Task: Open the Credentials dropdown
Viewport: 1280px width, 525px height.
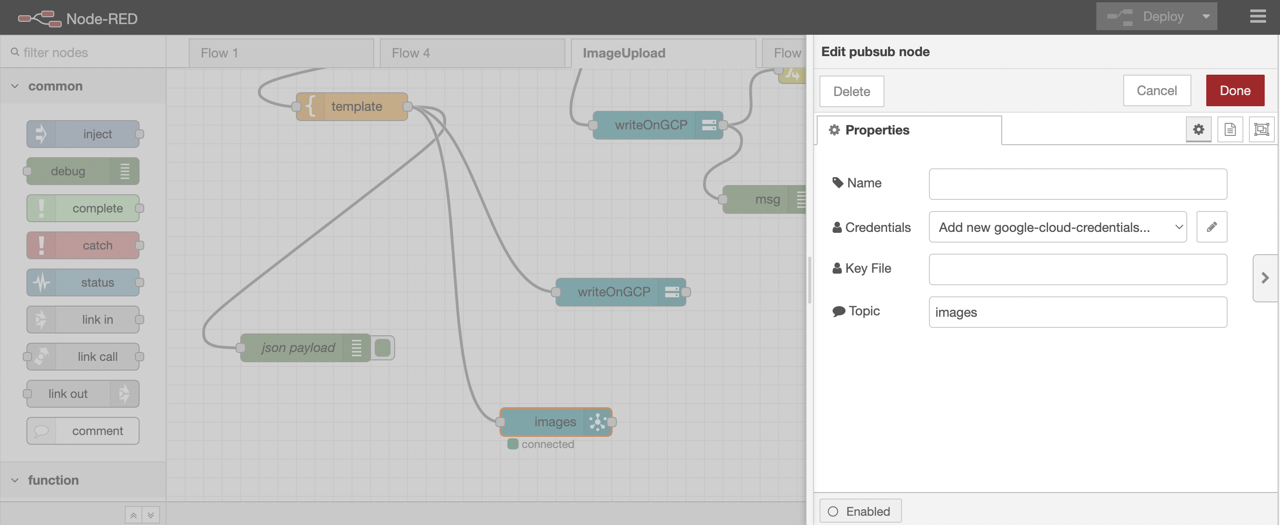Action: (1057, 227)
